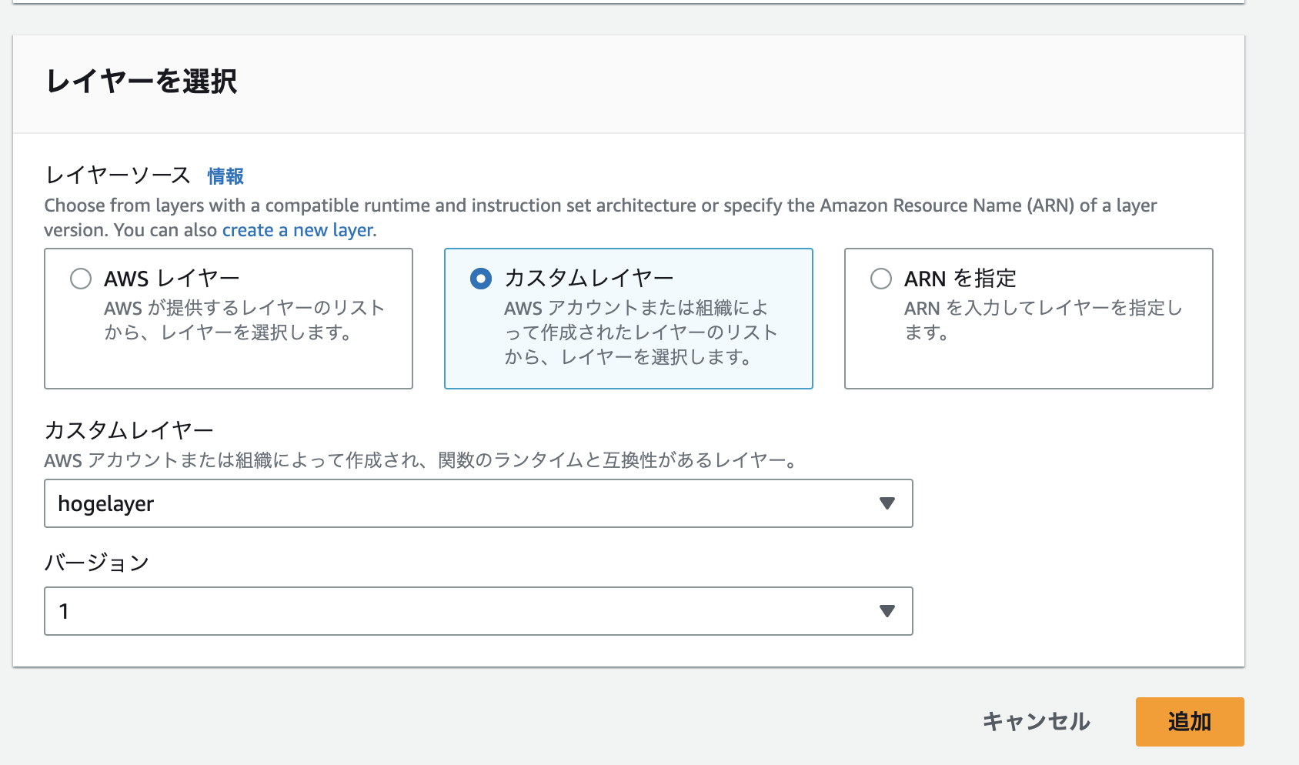Click the highlighted カスタムレイヤー card

click(x=628, y=319)
